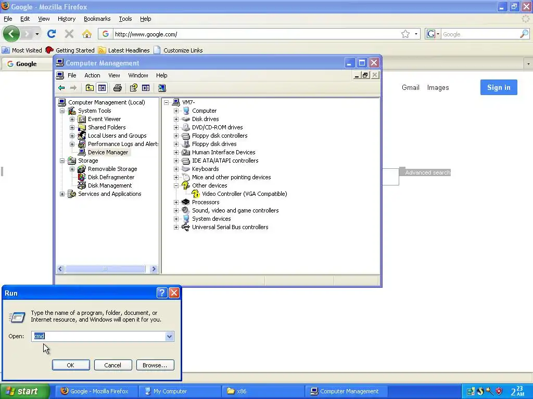Collapse the Storage tree node
This screenshot has width=533, height=399.
point(62,161)
